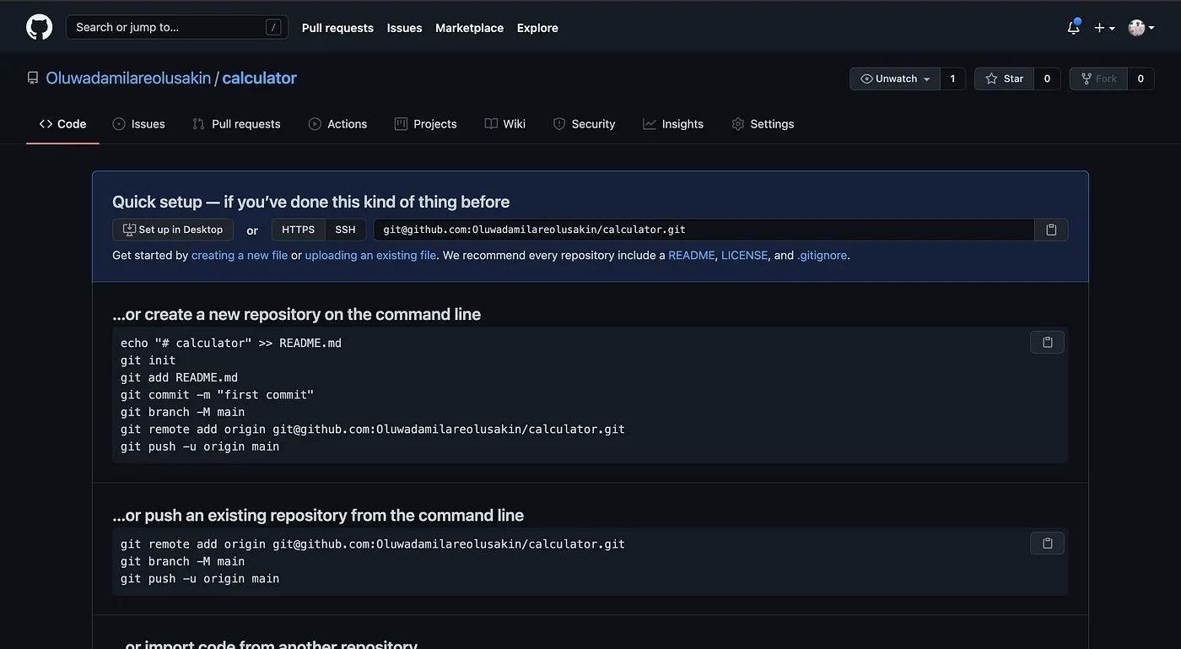This screenshot has width=1181, height=649.
Task: Go to the Actions tab
Action: pos(337,124)
